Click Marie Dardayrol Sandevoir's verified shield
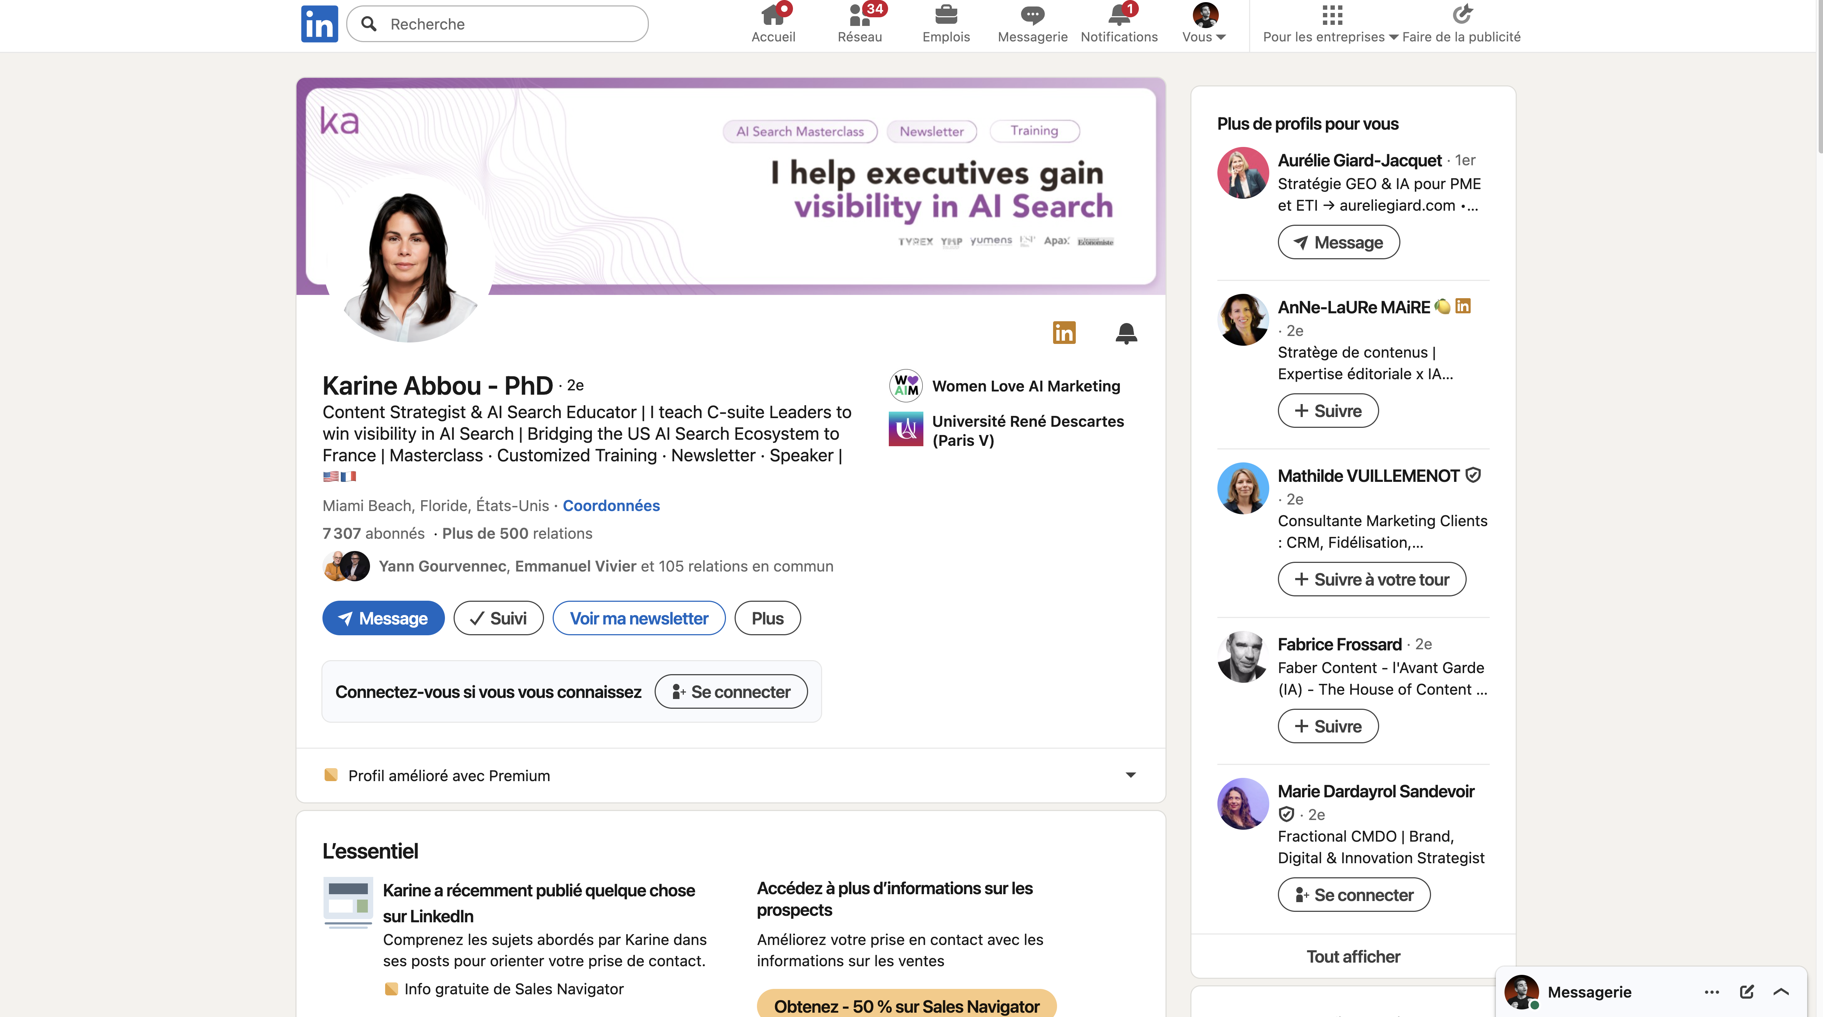This screenshot has height=1017, width=1823. pyautogui.click(x=1287, y=814)
